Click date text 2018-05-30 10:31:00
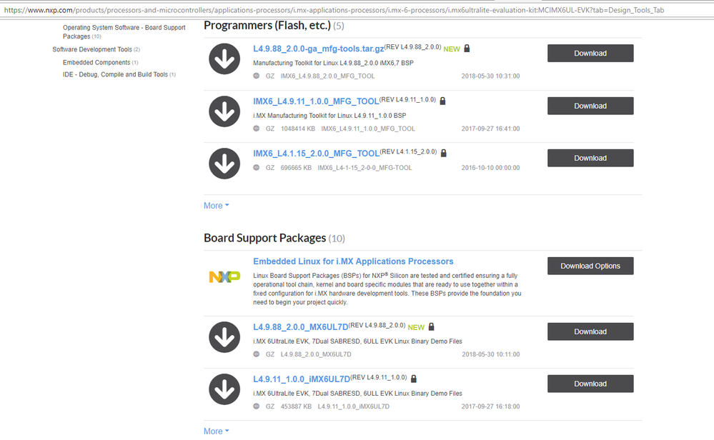The image size is (714, 440). pos(490,76)
